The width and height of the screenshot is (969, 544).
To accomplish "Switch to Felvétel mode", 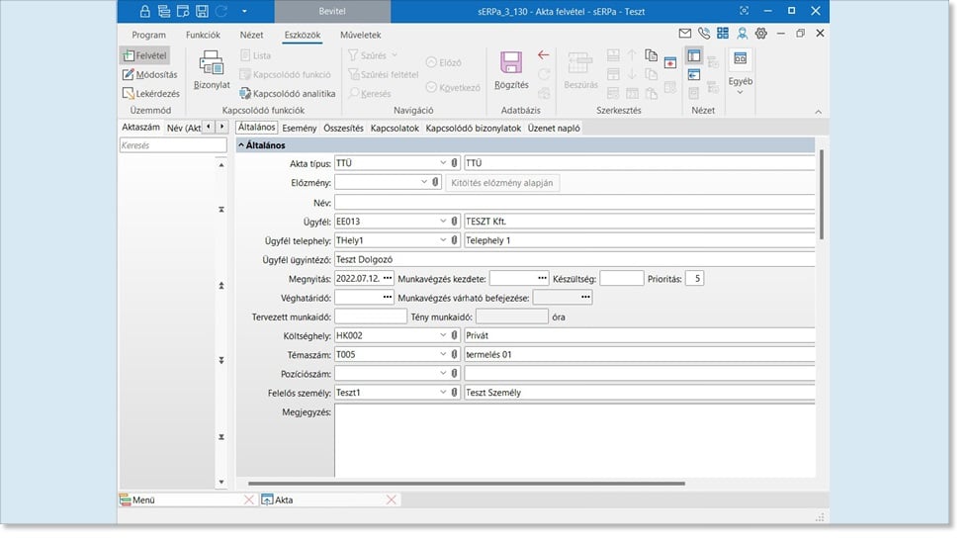I will pyautogui.click(x=144, y=55).
